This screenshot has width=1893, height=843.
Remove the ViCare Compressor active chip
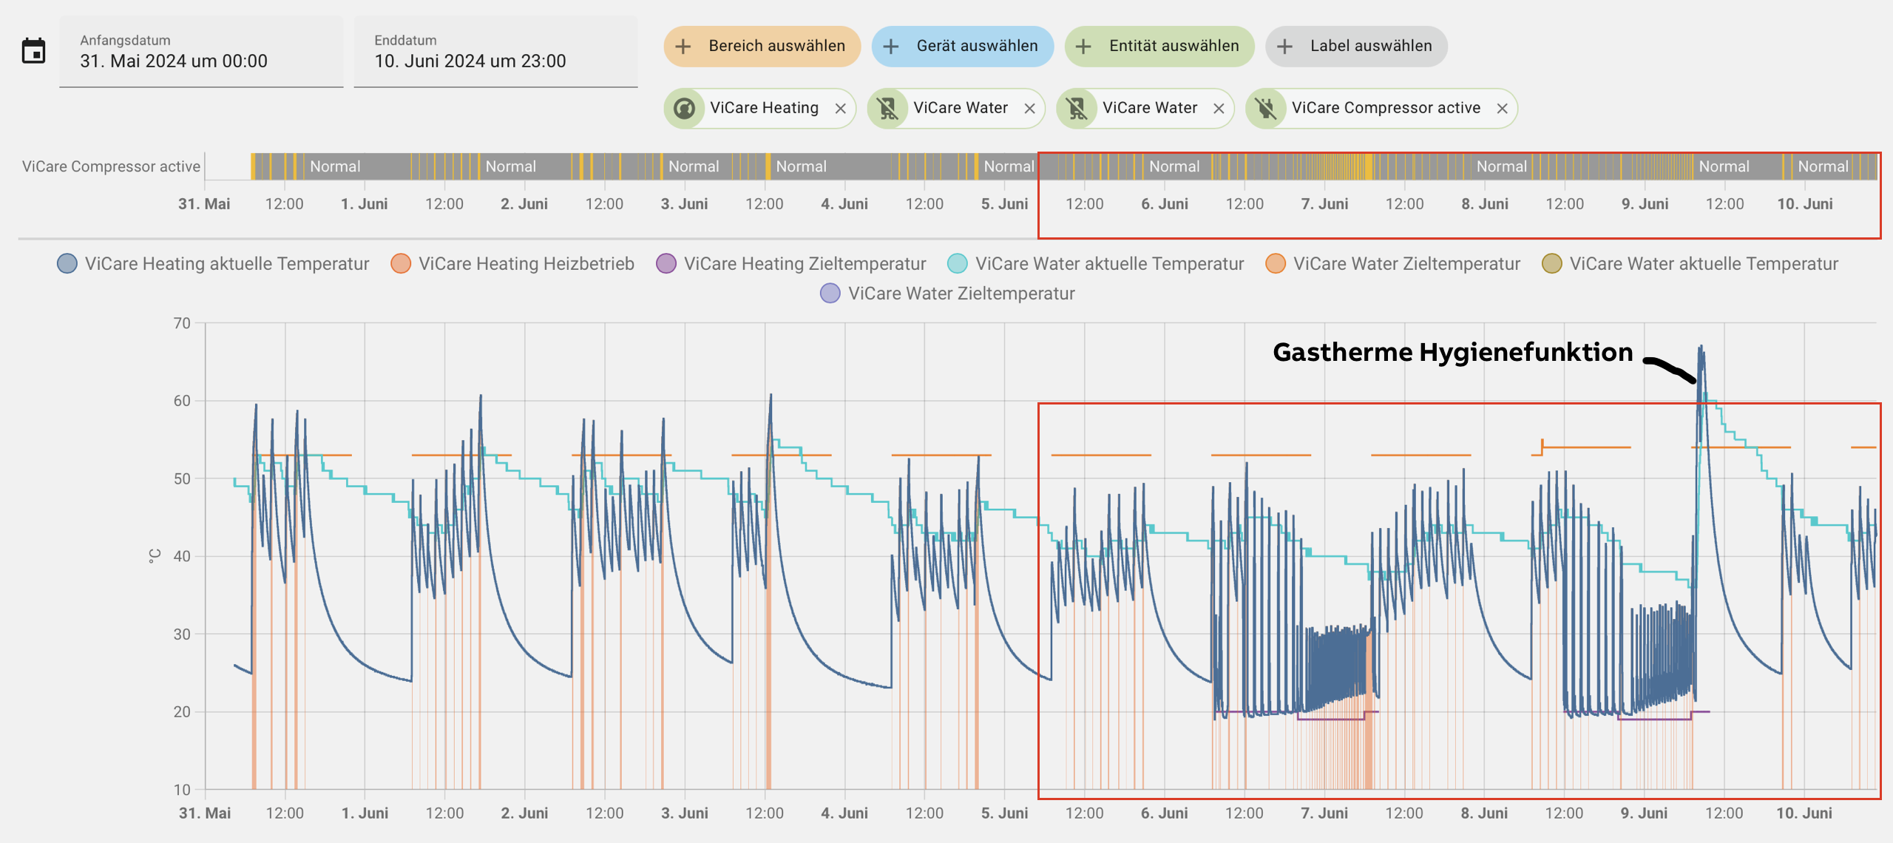pyautogui.click(x=1502, y=109)
